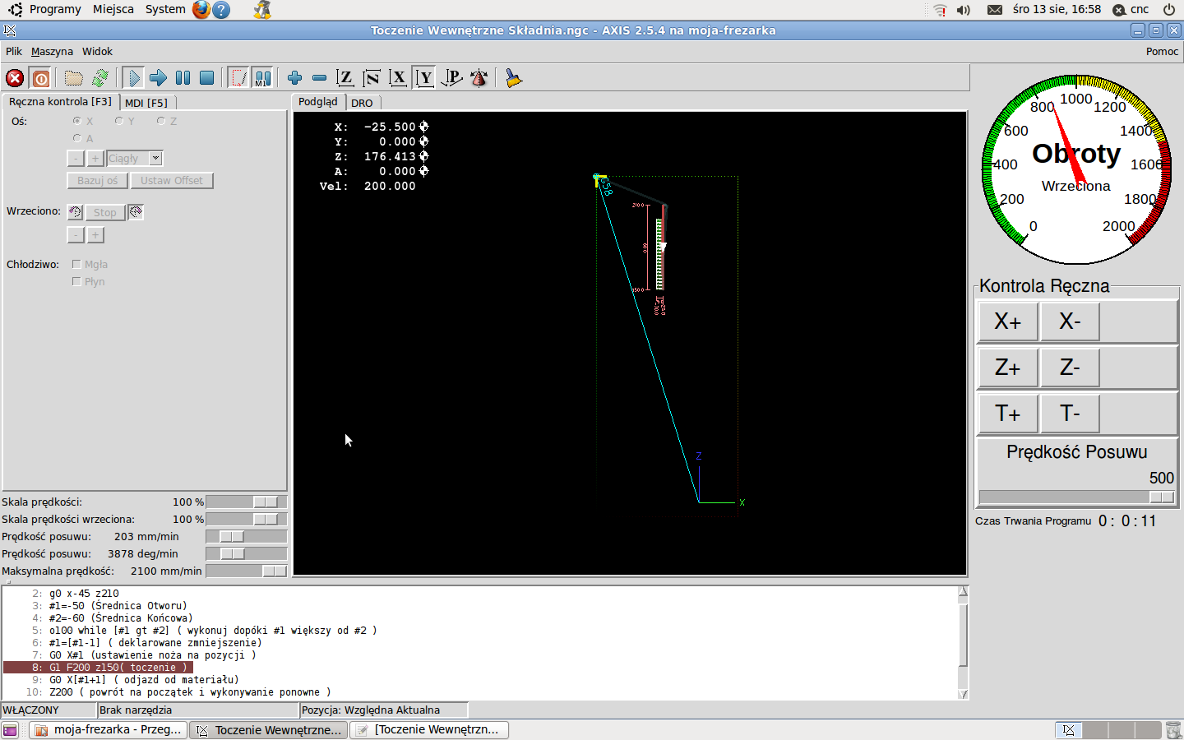Click the Ustaw Offset button
The image size is (1184, 740).
171,180
